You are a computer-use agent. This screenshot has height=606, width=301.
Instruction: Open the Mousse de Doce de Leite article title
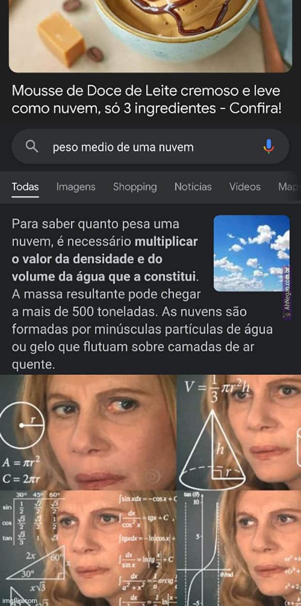146,99
